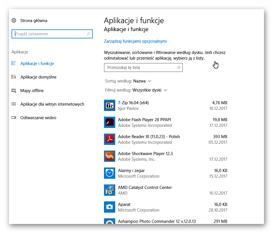Click the 291 MB size value
This screenshot has width=273, height=233.
pos(220,221)
